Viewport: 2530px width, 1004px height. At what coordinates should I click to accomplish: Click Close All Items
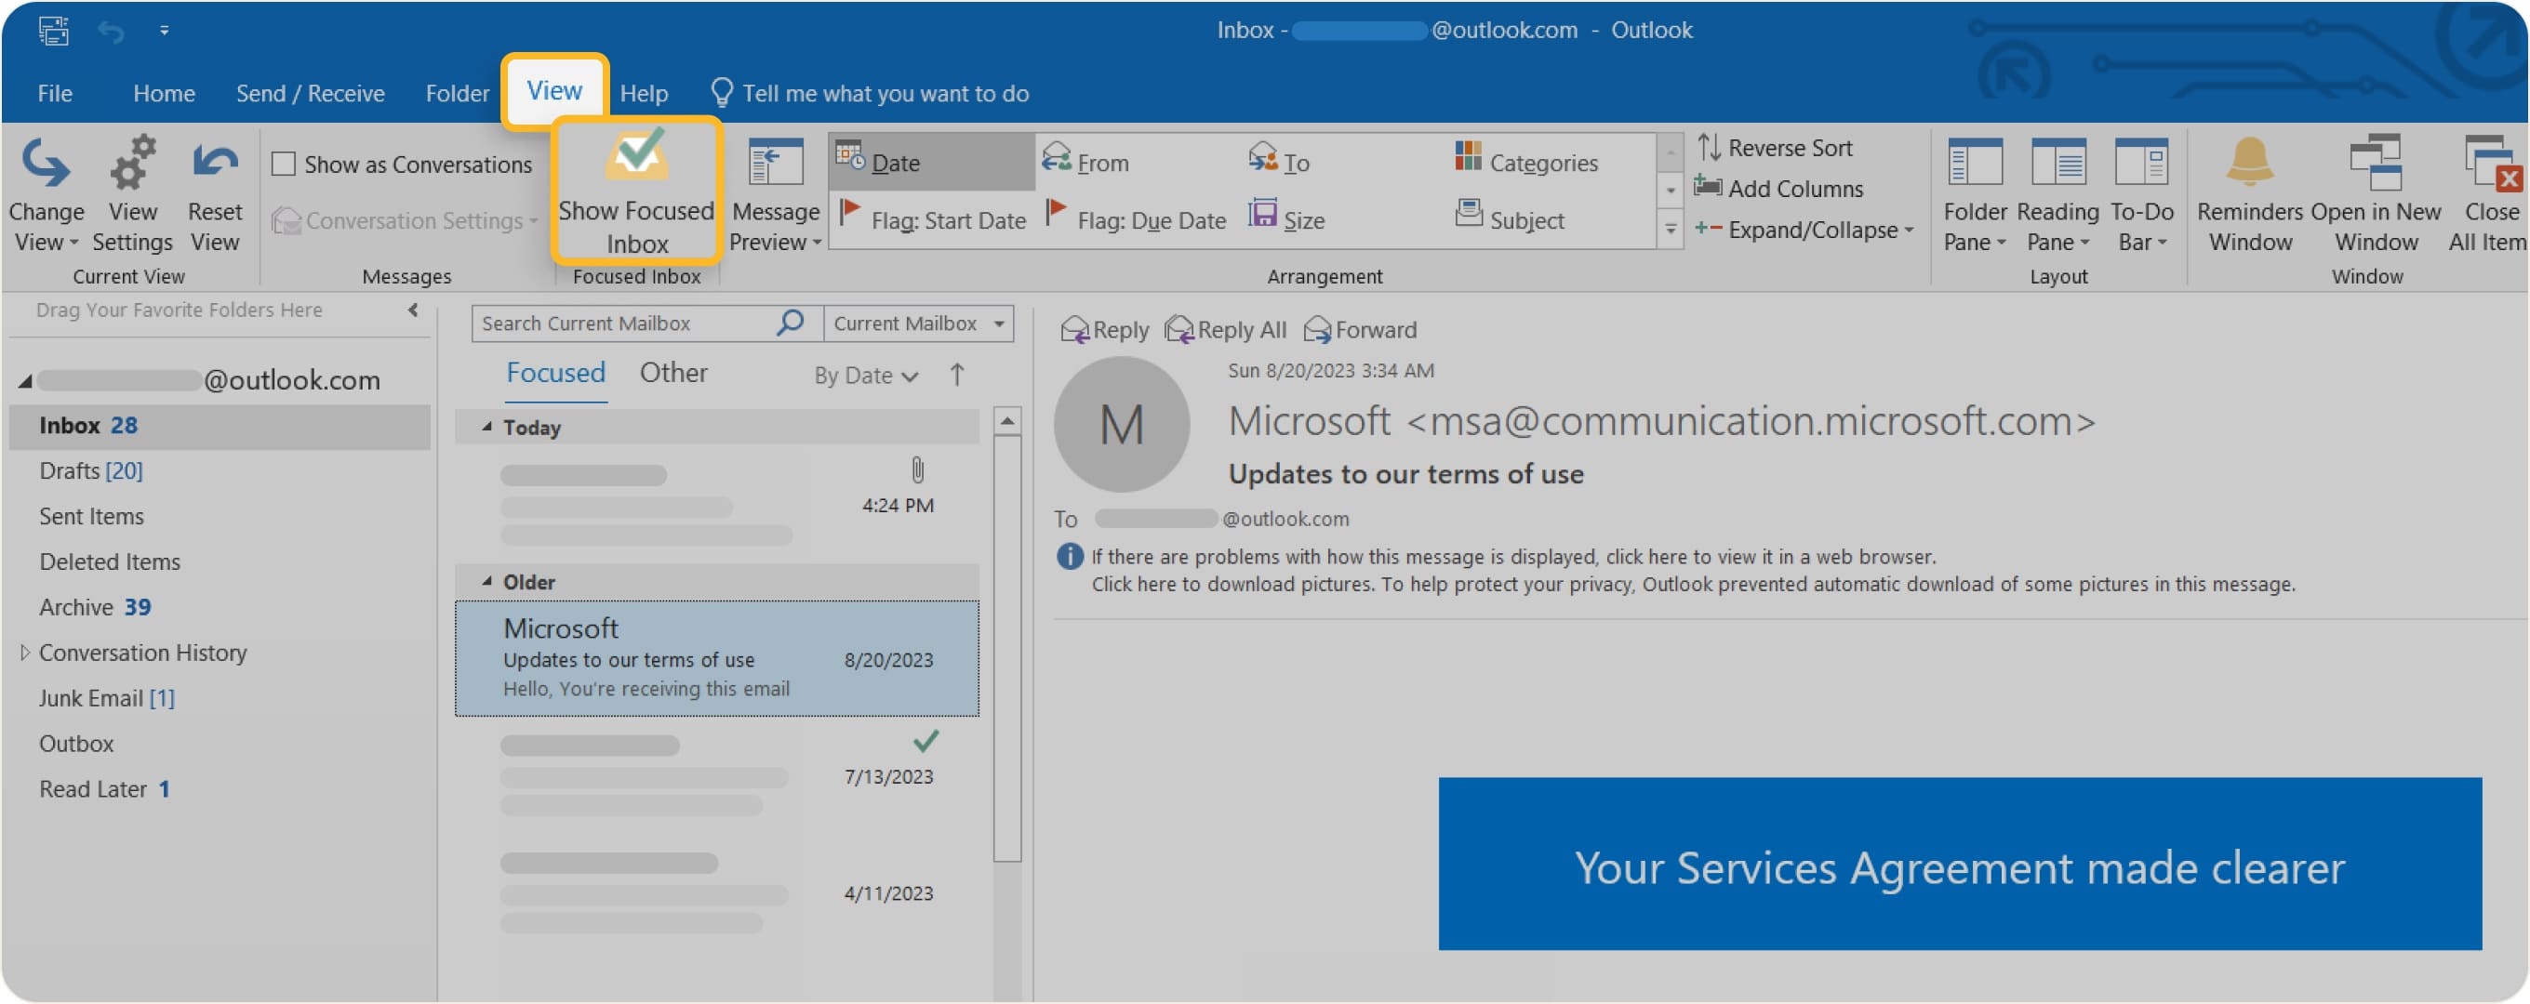pyautogui.click(x=2487, y=192)
